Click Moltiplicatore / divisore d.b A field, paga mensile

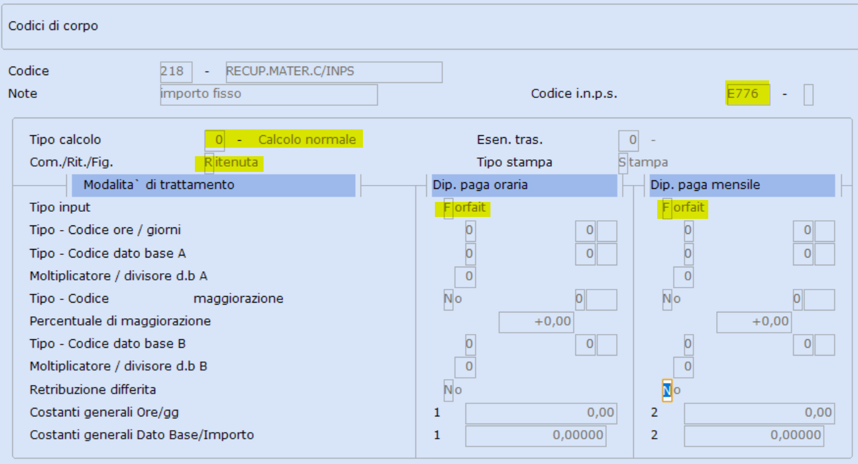[683, 276]
